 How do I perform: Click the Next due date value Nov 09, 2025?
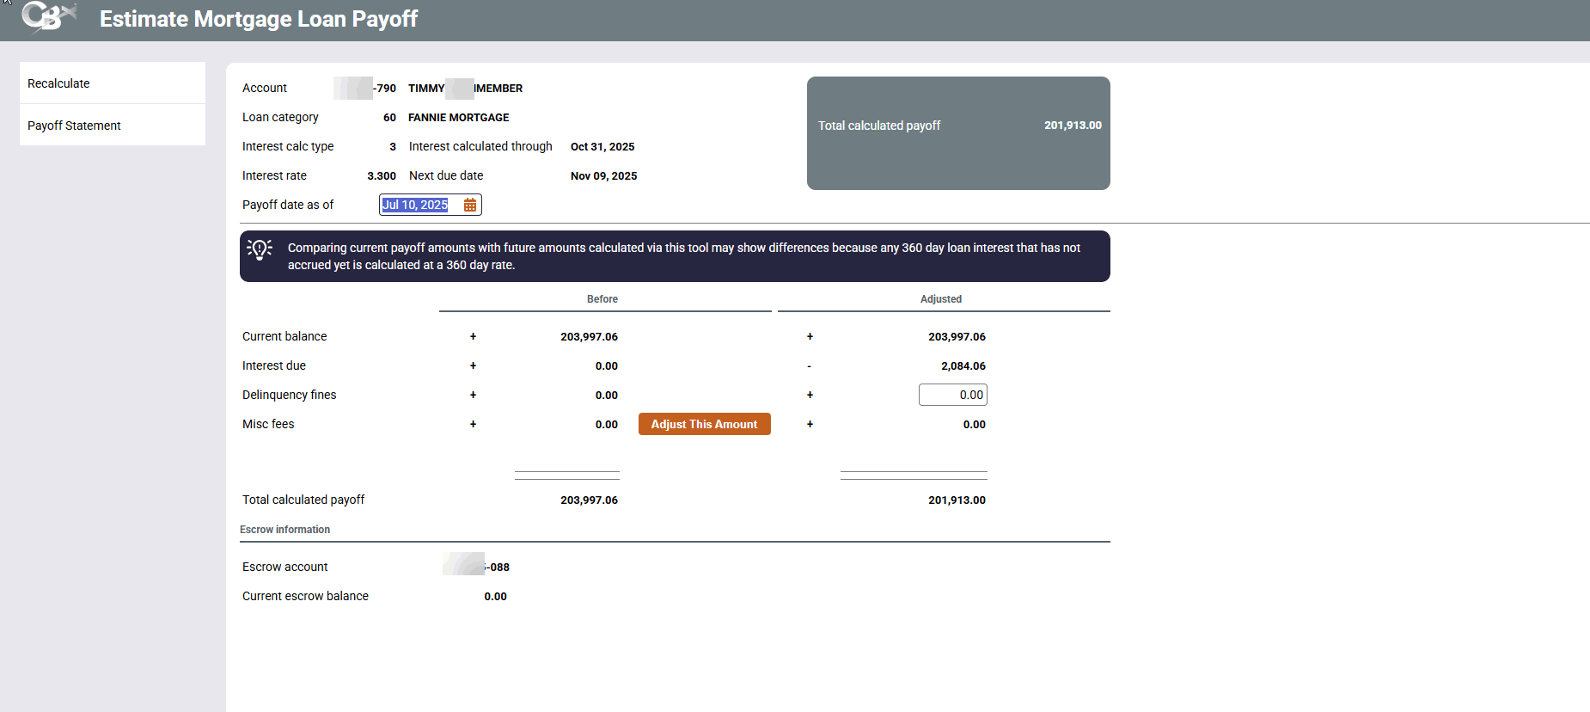click(x=603, y=176)
